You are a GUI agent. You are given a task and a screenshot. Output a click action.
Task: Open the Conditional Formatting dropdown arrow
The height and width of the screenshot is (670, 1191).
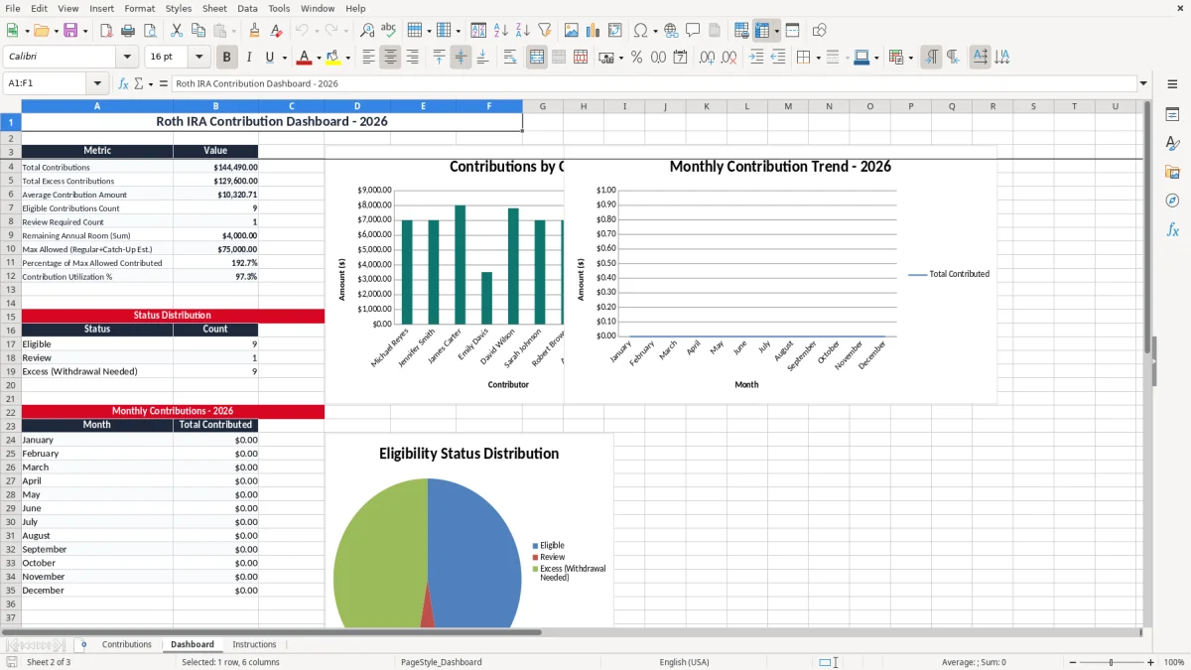pos(910,58)
